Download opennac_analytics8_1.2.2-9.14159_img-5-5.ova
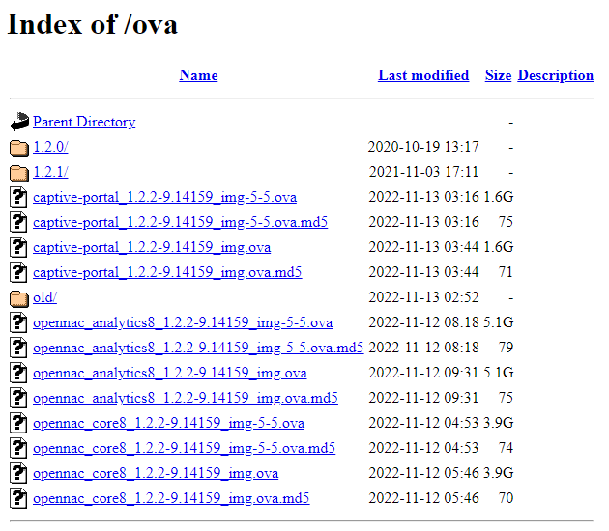Image resolution: width=609 pixels, height=531 pixels. point(183,322)
